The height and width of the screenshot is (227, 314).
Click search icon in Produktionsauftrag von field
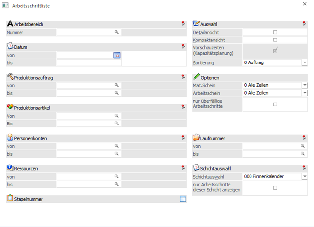[117, 85]
